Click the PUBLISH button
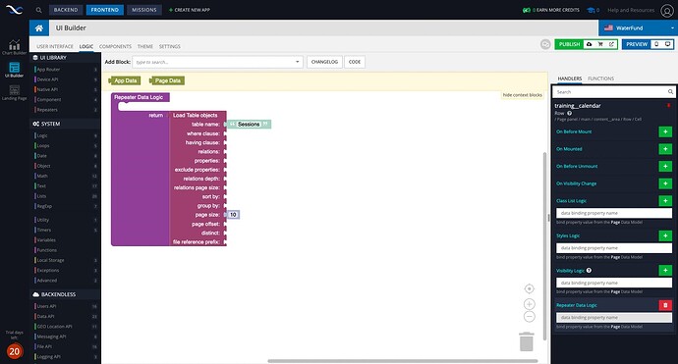This screenshot has width=678, height=364. point(569,44)
